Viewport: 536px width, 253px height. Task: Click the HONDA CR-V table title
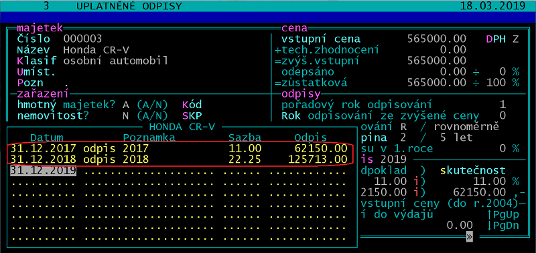click(182, 127)
